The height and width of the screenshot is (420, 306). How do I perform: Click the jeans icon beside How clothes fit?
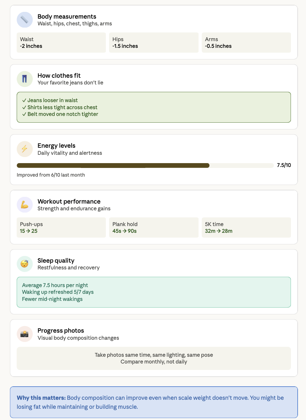[x=25, y=79]
